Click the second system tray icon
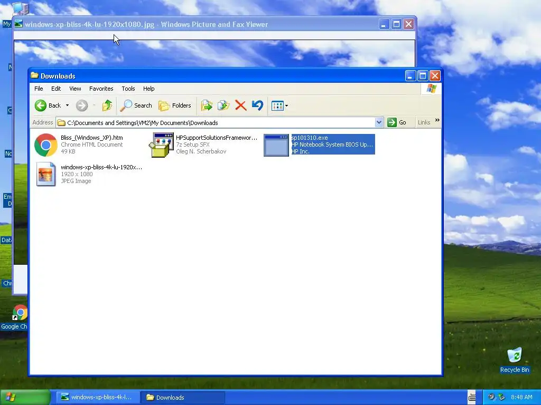 coord(502,397)
